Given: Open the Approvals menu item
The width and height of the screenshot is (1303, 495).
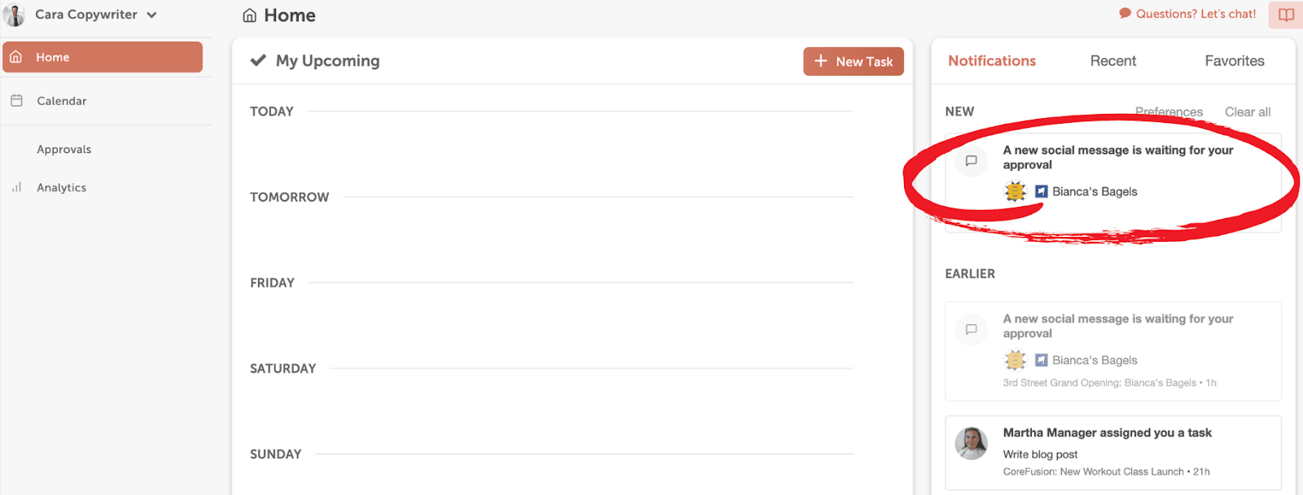Looking at the screenshot, I should 64,150.
